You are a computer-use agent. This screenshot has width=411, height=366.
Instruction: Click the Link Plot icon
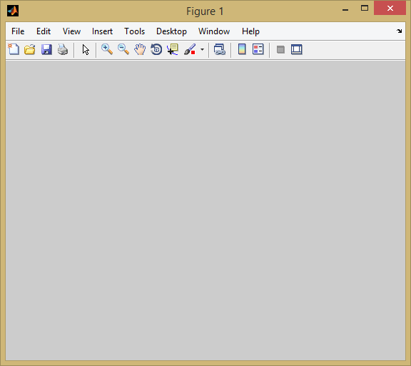[219, 49]
